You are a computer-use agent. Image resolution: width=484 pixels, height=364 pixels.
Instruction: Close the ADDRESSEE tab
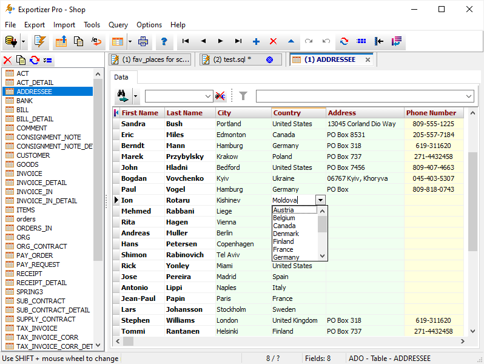[368, 59]
